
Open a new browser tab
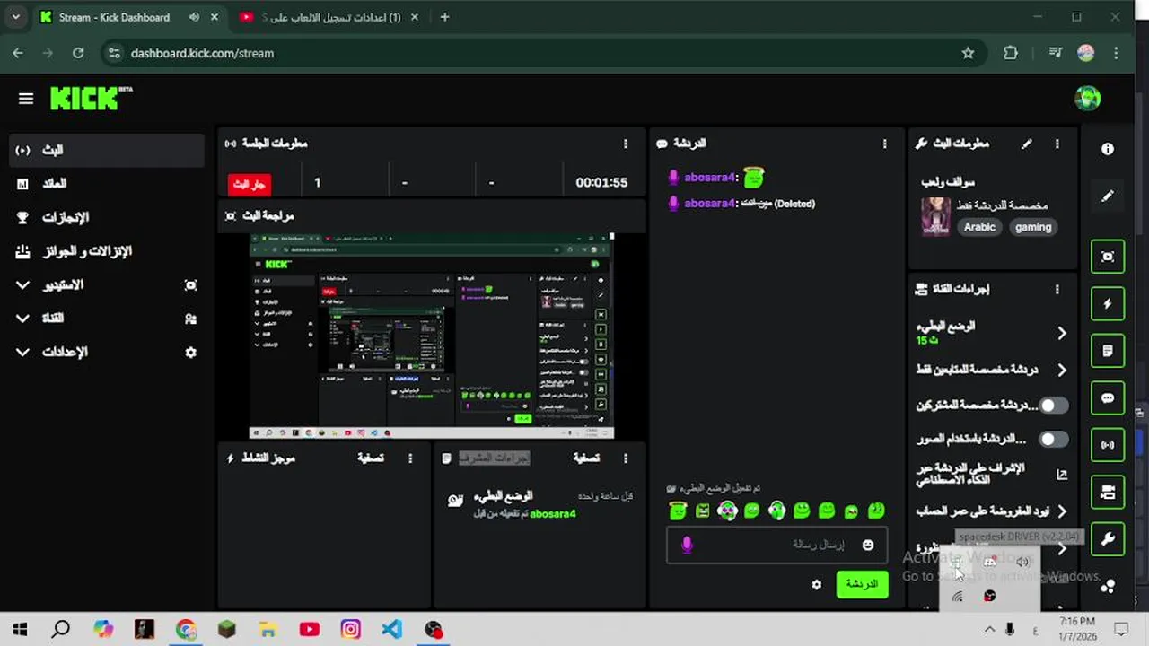coord(444,17)
